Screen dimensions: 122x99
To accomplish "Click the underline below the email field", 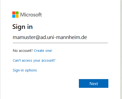I will (60, 43).
